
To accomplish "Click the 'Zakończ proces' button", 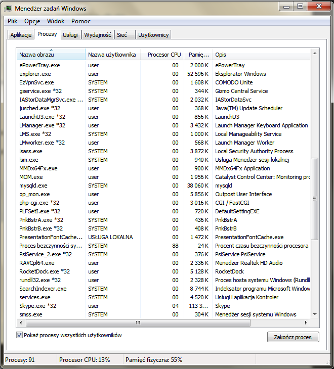I will (x=293, y=337).
